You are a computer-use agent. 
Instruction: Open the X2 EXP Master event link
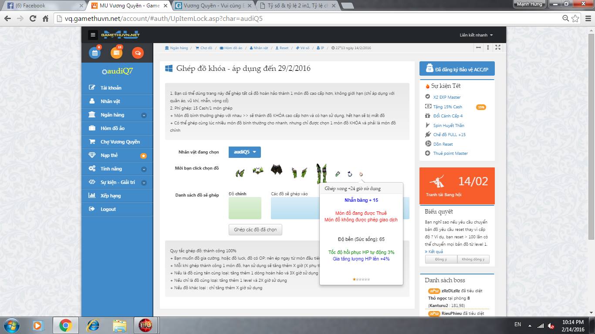tap(447, 97)
